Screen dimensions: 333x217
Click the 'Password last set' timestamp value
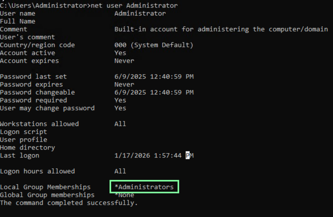tap(153, 77)
